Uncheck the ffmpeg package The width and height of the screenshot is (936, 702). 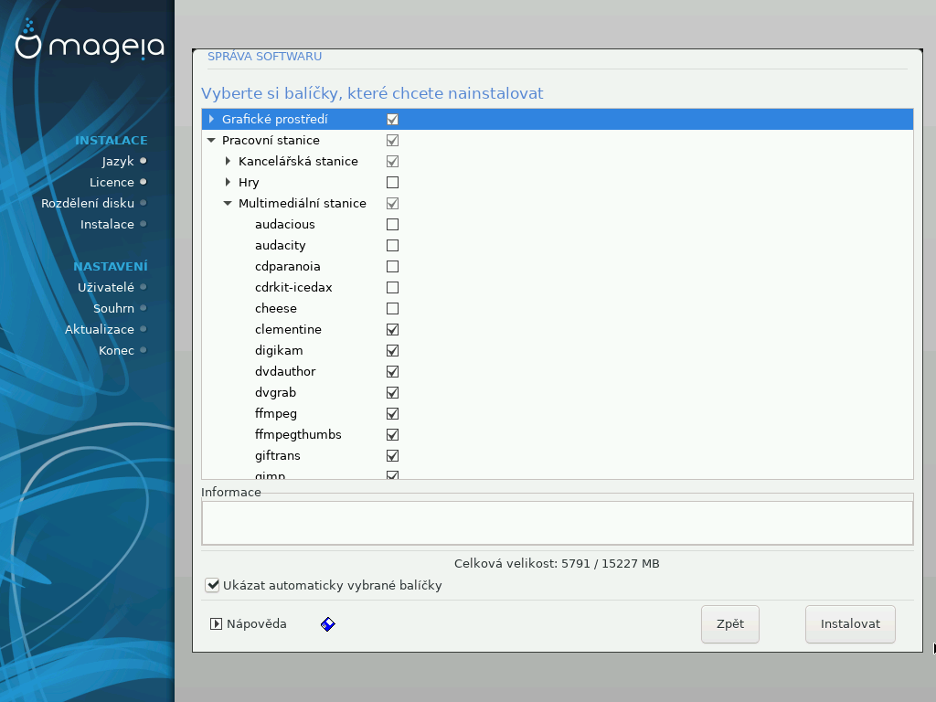[392, 414]
